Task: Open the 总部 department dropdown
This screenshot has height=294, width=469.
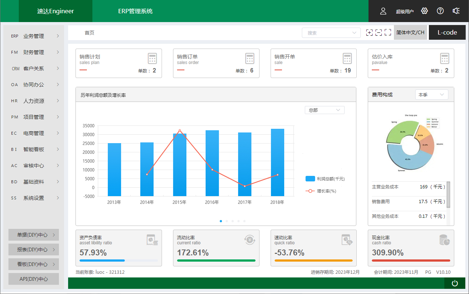Action: coord(324,110)
